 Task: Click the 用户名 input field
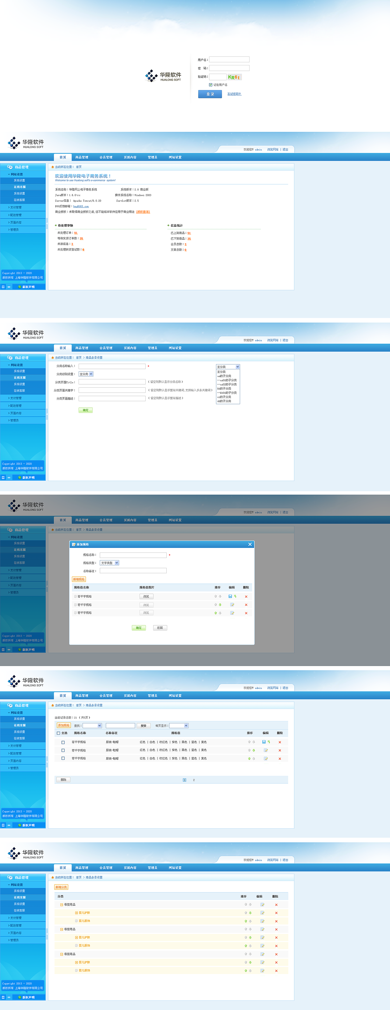[x=229, y=60]
